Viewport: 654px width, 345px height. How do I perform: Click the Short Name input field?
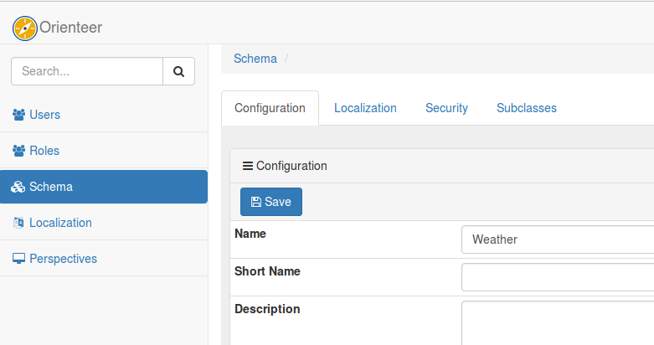[x=557, y=277]
